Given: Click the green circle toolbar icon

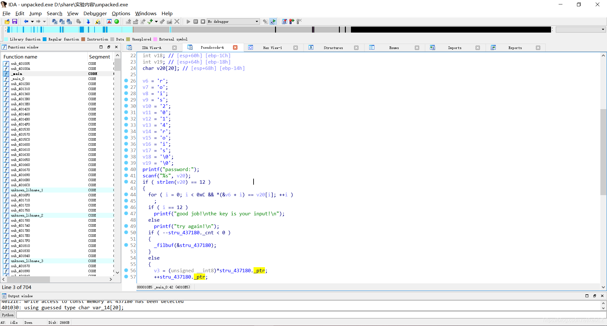Looking at the screenshot, I should pyautogui.click(x=117, y=22).
